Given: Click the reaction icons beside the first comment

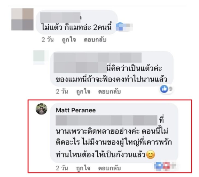Looking at the screenshot, I should pyautogui.click(x=124, y=26).
